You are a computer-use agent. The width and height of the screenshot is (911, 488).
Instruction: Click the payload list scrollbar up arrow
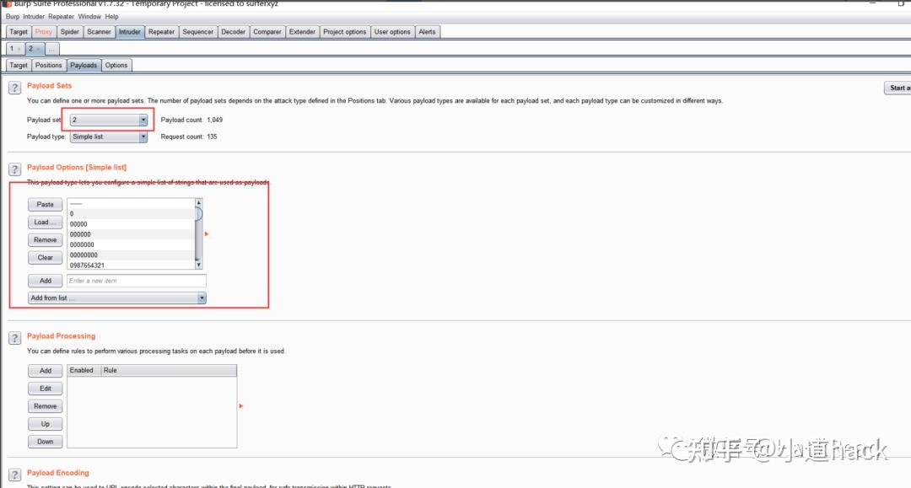(199, 202)
